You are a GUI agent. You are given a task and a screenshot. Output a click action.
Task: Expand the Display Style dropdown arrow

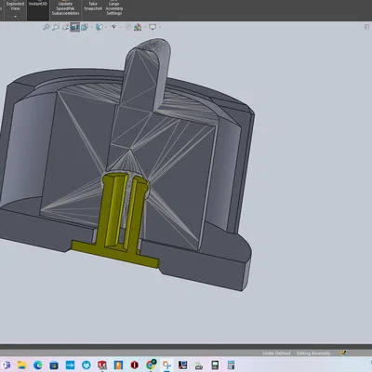(x=106, y=27)
